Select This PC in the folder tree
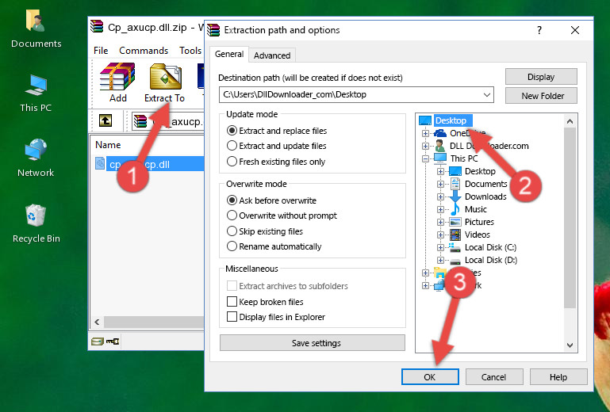The width and height of the screenshot is (610, 412). pyautogui.click(x=464, y=158)
